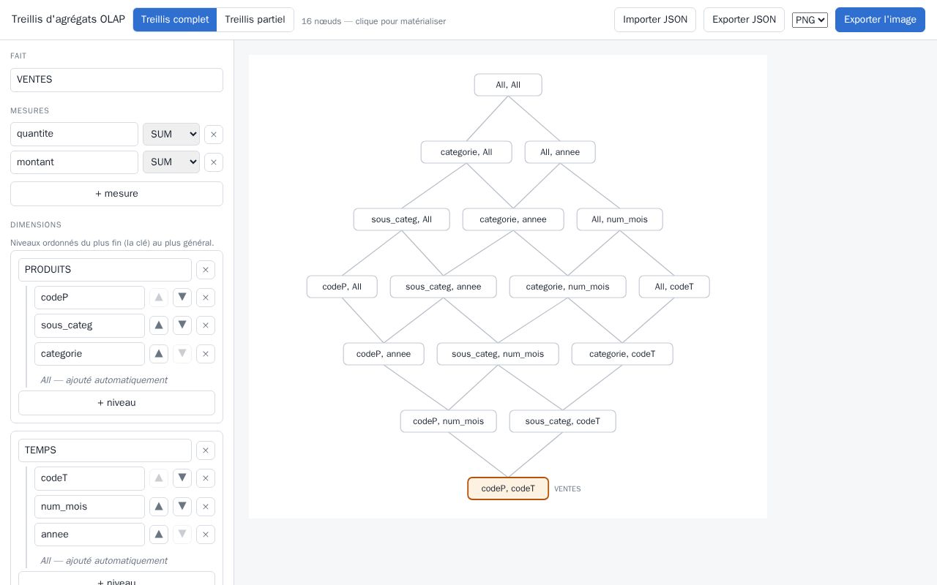Move codeT level down
Screen dimensions: 937x585
coord(182,478)
